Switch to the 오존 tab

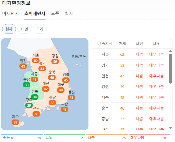[55, 13]
